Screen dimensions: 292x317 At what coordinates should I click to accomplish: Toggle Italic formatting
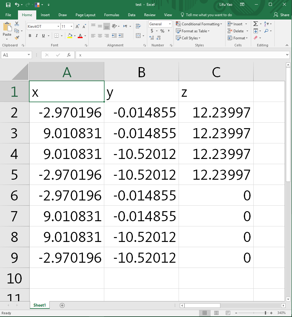(x=37, y=36)
